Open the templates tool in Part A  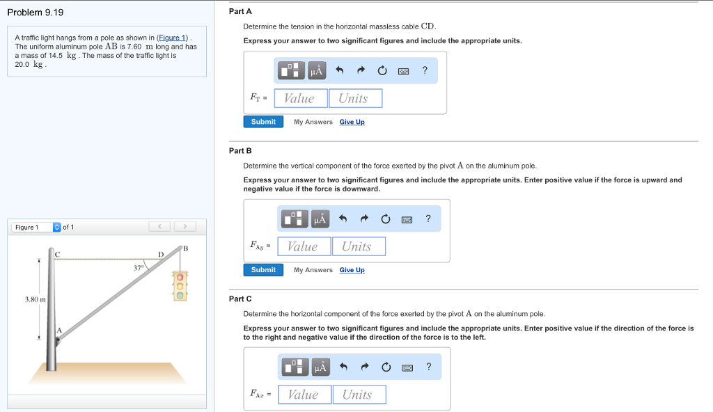292,70
